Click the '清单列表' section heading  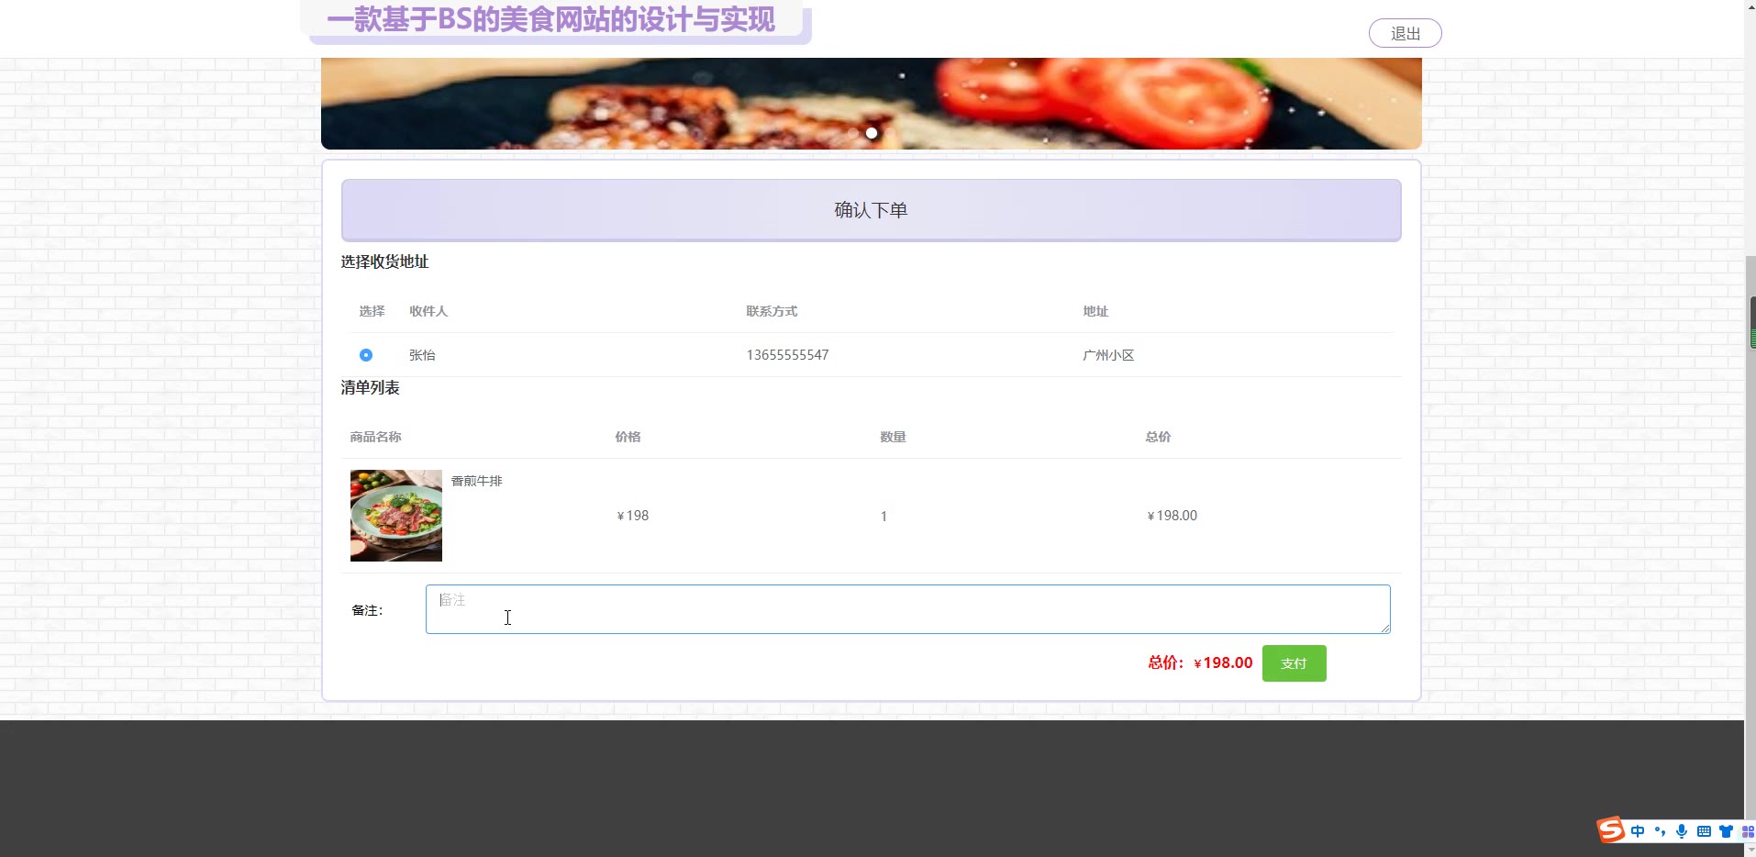(x=370, y=387)
